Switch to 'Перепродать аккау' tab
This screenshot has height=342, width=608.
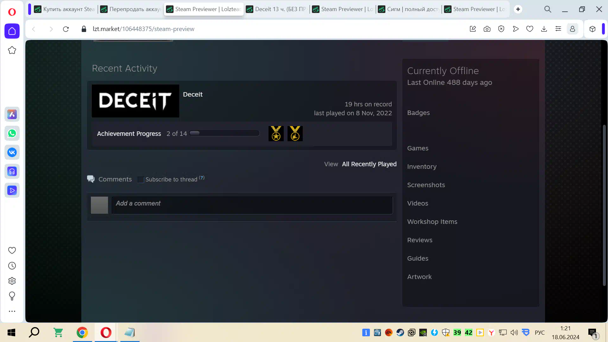(x=131, y=9)
